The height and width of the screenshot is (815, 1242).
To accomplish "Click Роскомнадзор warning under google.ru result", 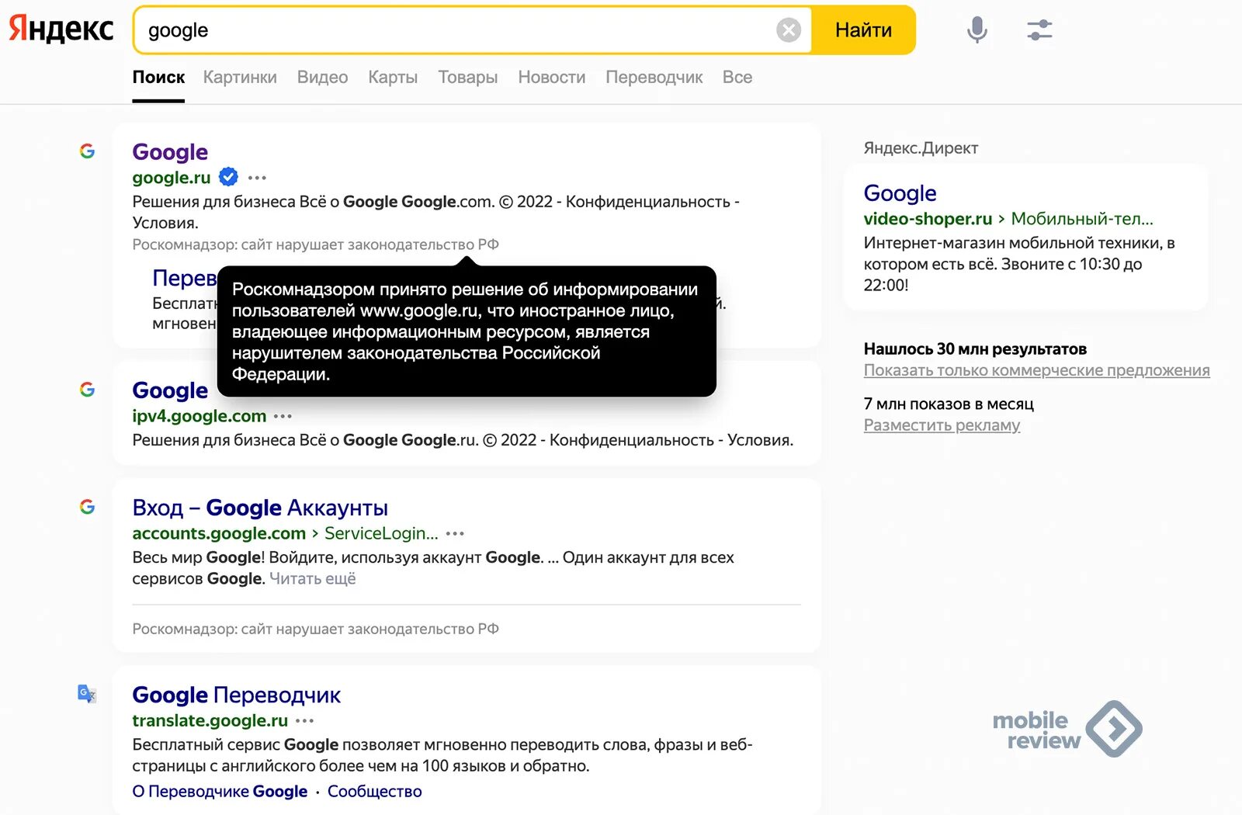I will click(315, 244).
